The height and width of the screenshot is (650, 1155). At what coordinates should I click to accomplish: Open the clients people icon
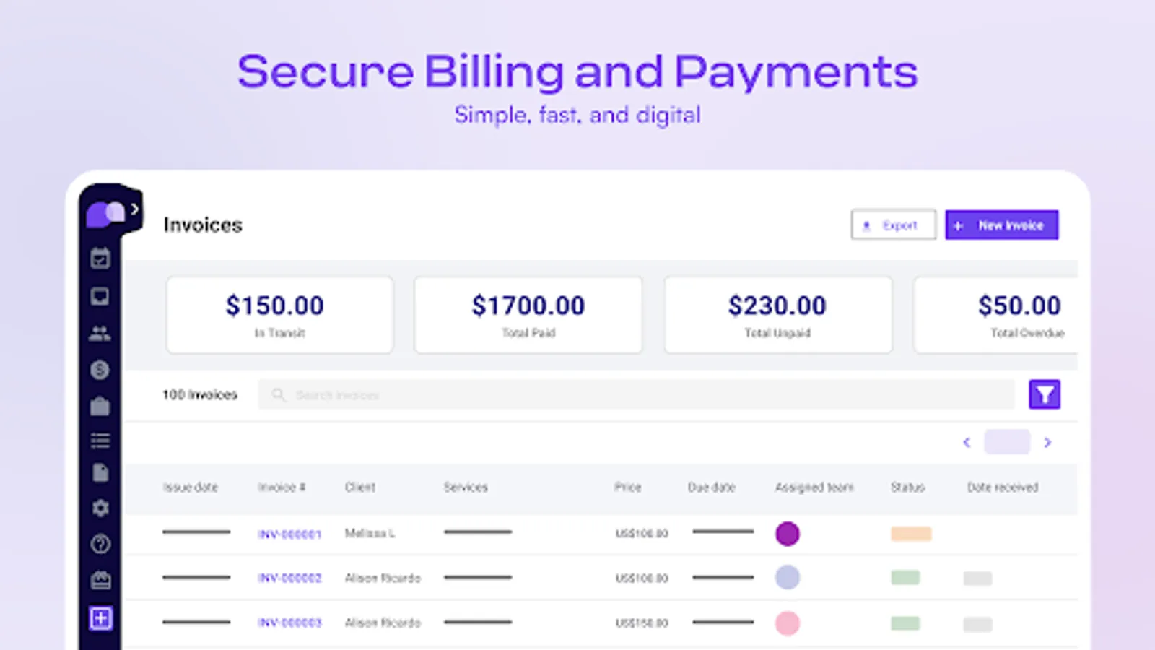[x=100, y=334]
